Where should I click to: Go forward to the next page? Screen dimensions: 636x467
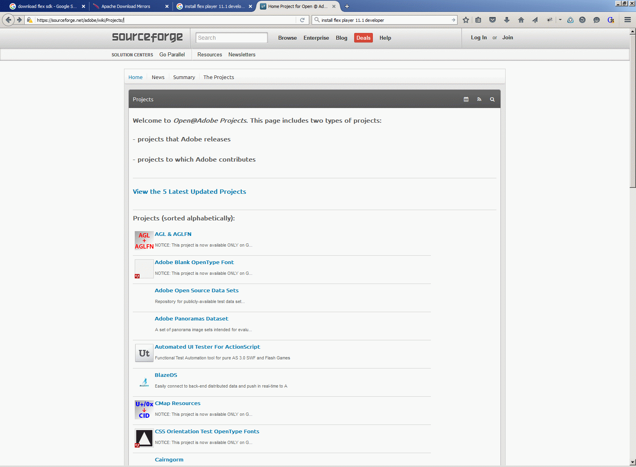pyautogui.click(x=19, y=20)
